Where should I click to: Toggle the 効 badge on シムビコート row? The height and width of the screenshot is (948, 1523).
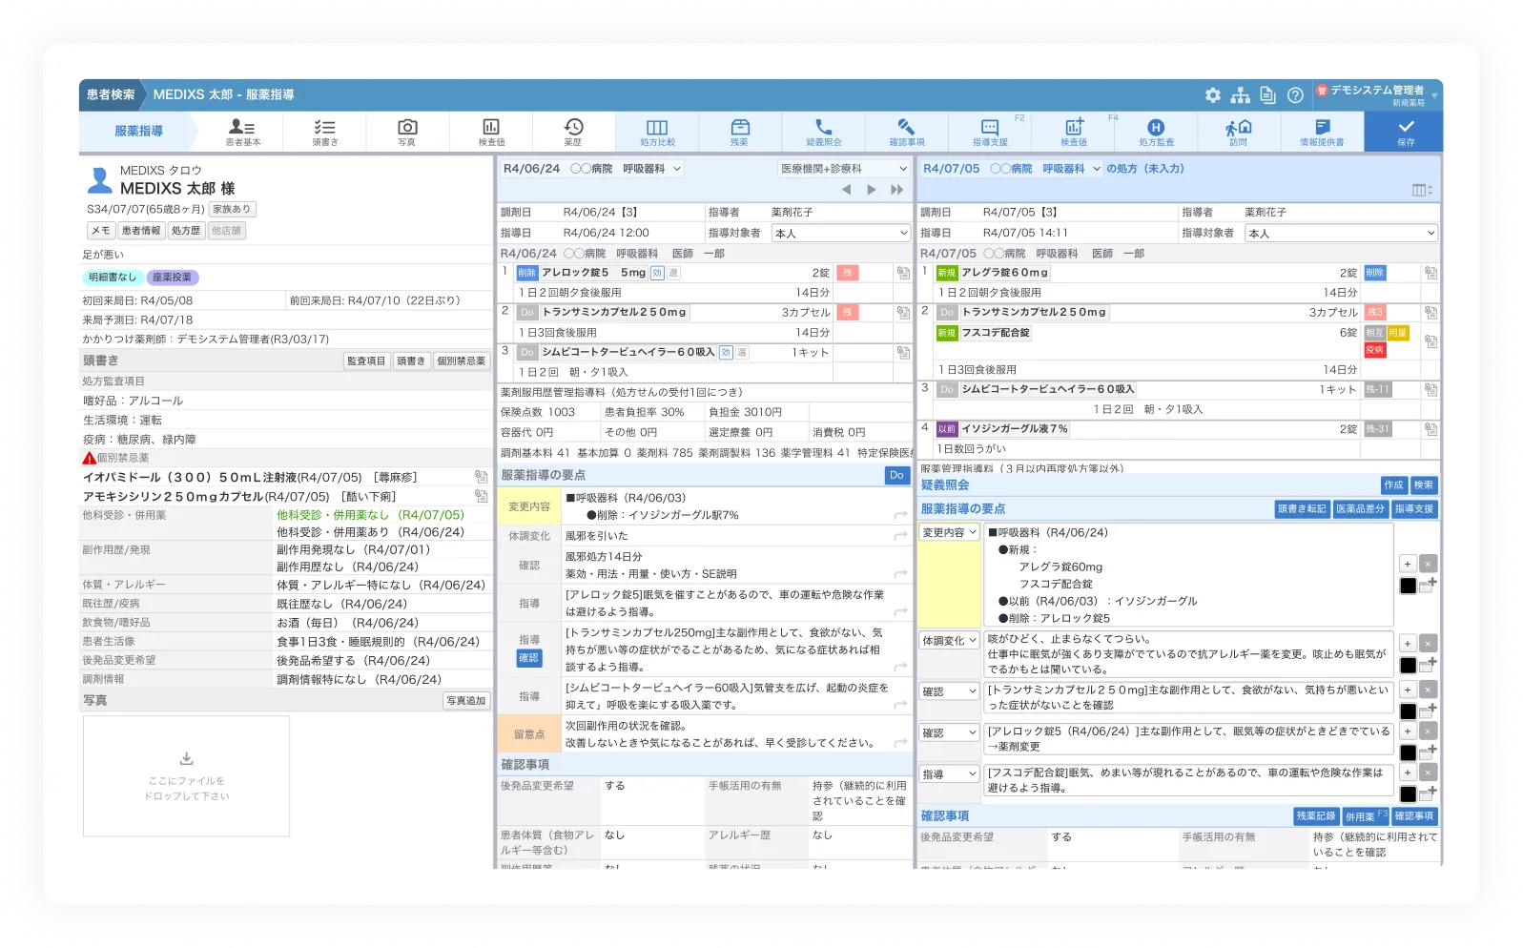pos(726,353)
